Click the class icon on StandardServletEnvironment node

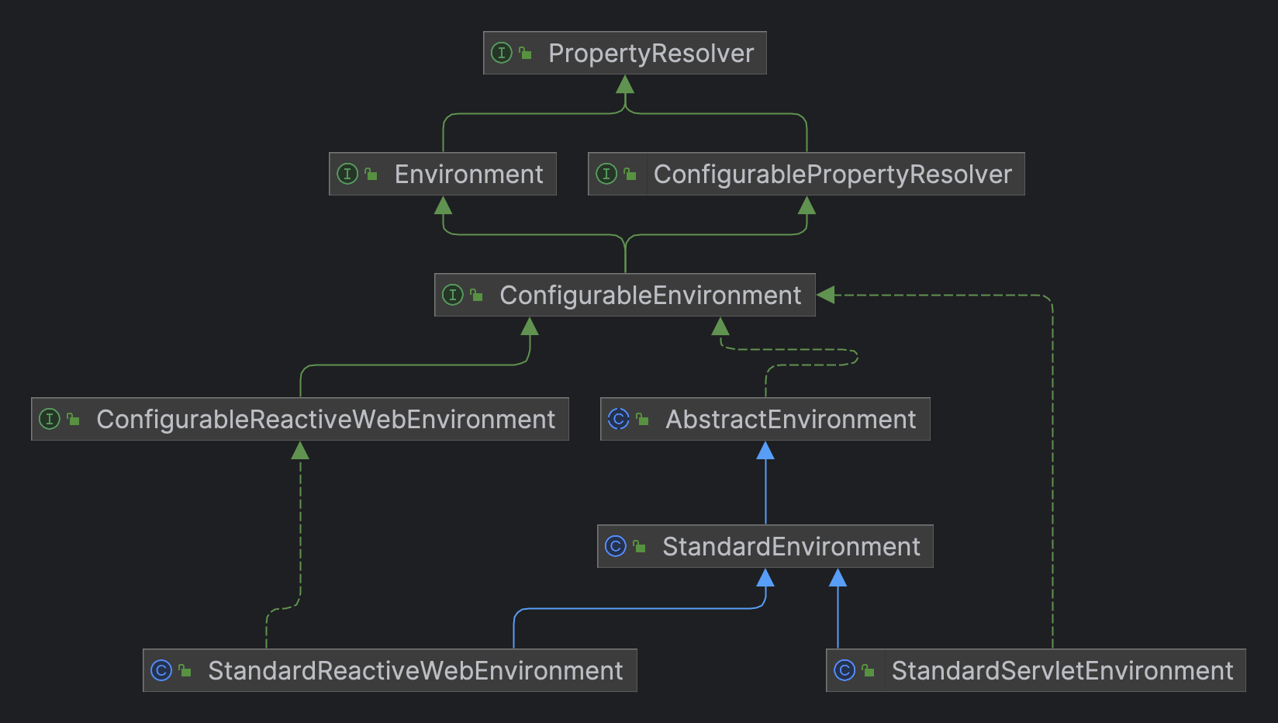[845, 670]
